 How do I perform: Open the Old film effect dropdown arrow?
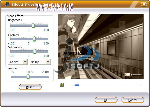(25, 62)
